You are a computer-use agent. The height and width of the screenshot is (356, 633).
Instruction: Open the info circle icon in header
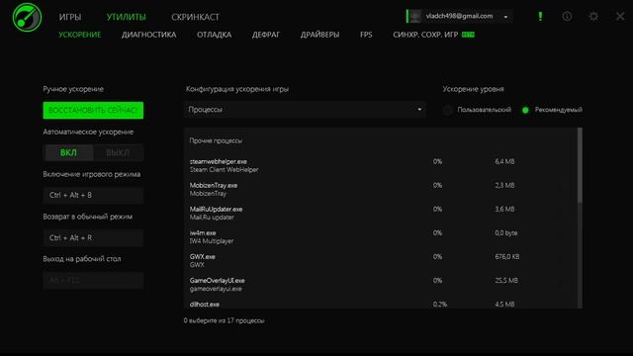click(567, 16)
